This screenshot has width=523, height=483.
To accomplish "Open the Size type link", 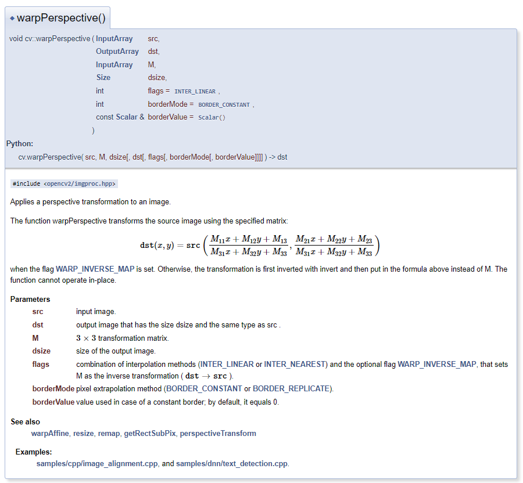I will pyautogui.click(x=103, y=78).
